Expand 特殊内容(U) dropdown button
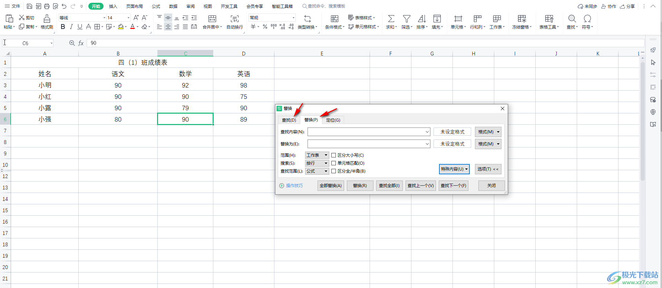This screenshot has height=288, width=662. click(454, 169)
